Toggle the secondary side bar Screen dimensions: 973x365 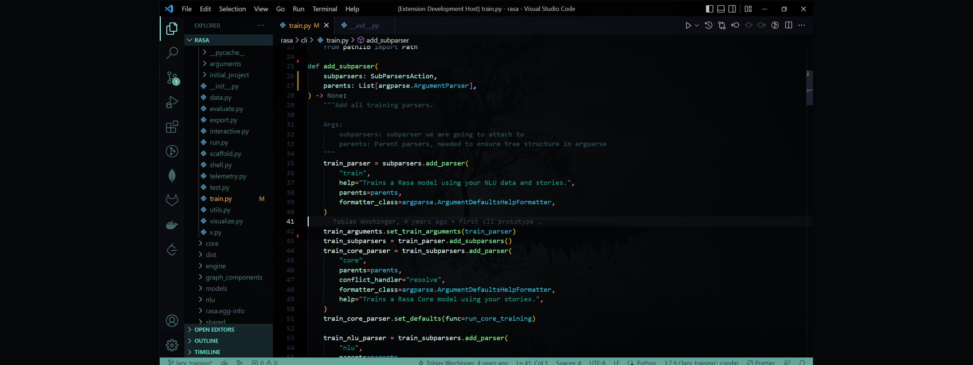pos(733,9)
